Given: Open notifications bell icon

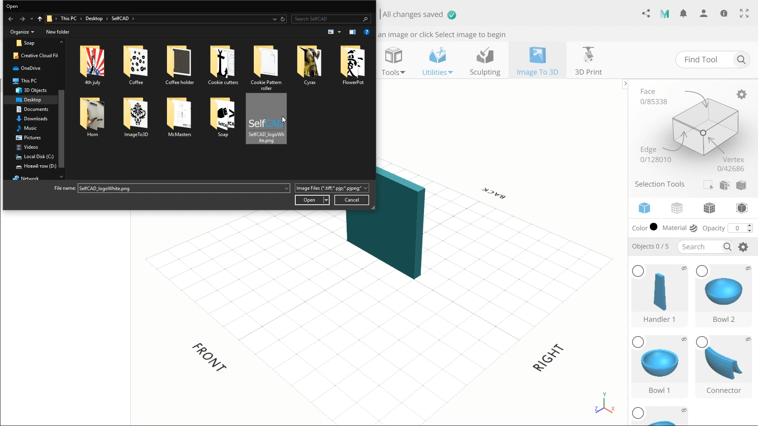Looking at the screenshot, I should 683,14.
